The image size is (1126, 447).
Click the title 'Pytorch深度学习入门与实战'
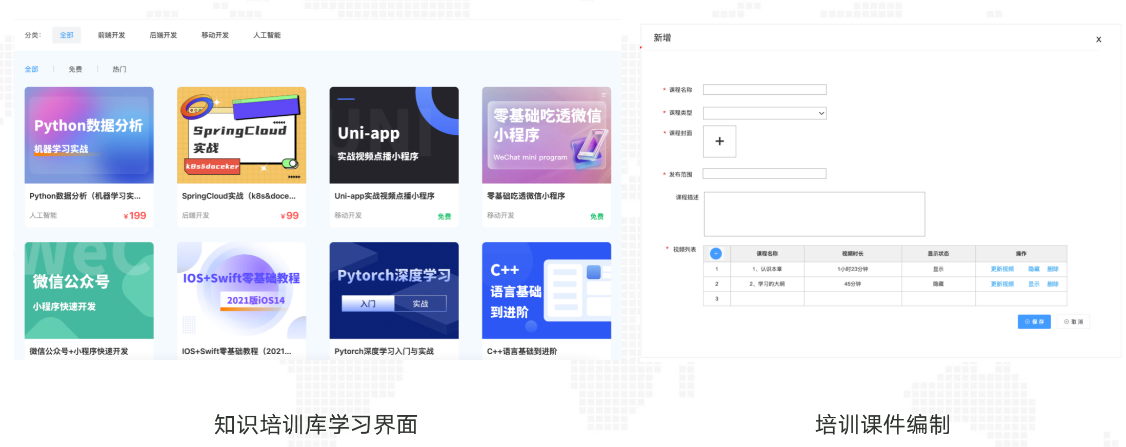point(384,351)
